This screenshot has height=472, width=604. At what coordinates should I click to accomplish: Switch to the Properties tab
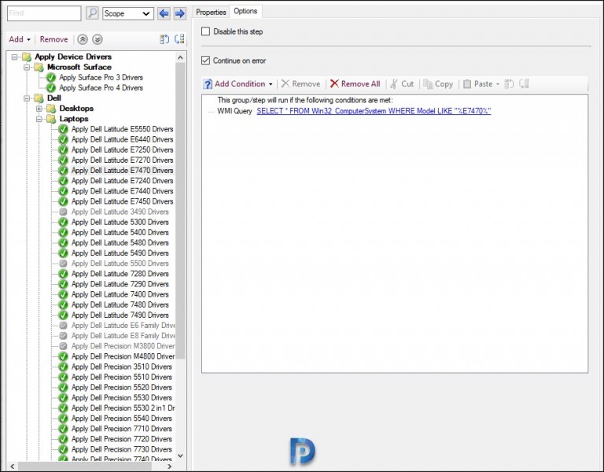tap(211, 13)
